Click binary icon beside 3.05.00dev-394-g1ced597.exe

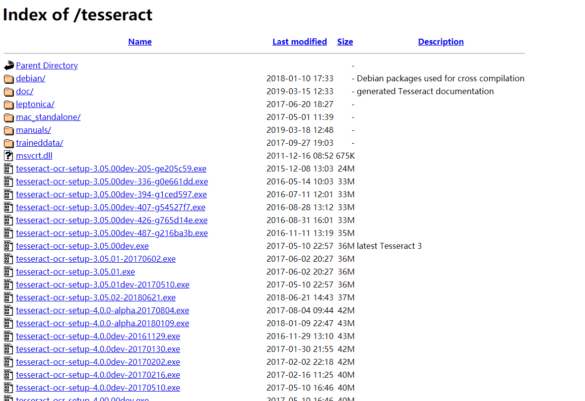pyautogui.click(x=8, y=194)
